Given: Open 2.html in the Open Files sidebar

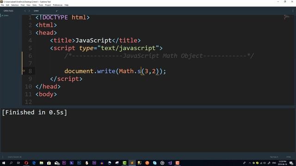Looking at the screenshot, I should pyautogui.click(x=6, y=16).
